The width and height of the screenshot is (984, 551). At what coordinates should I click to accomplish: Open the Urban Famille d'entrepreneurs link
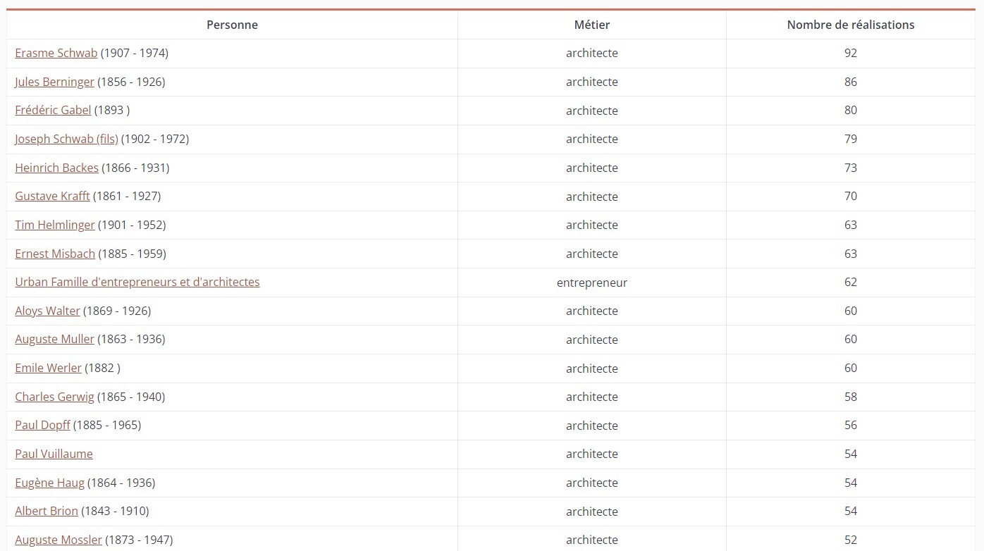tap(137, 282)
